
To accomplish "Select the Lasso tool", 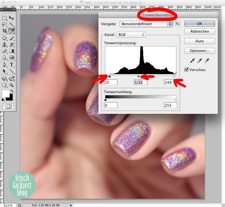I will [x=4, y=24].
